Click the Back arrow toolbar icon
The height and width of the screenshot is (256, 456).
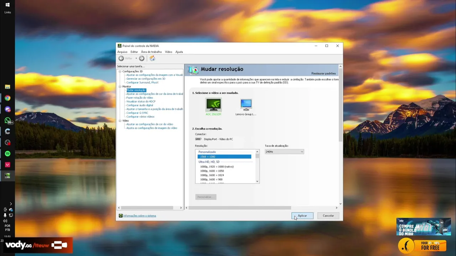click(121, 58)
